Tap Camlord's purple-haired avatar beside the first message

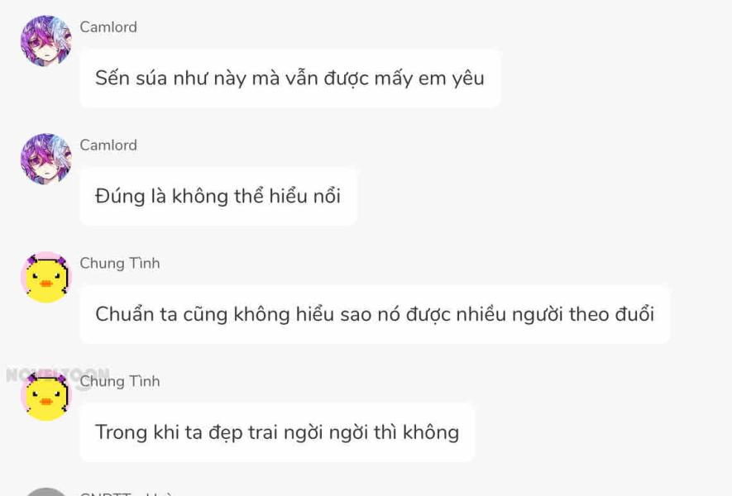tap(45, 41)
